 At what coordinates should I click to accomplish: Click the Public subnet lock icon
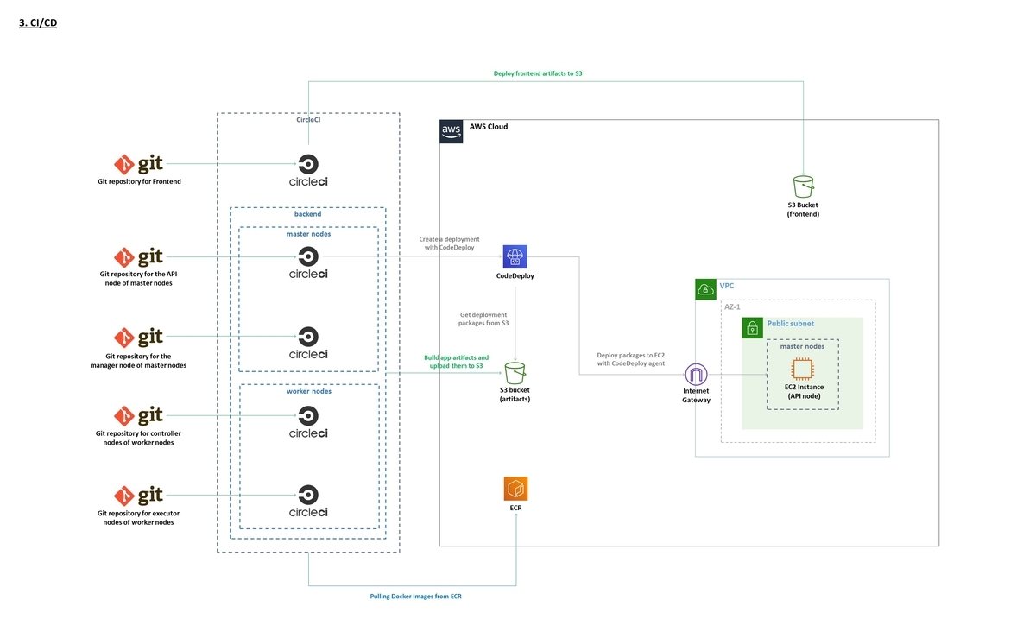[x=752, y=328]
